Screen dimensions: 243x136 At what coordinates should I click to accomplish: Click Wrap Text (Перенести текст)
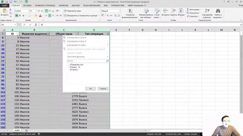coord(73,11)
